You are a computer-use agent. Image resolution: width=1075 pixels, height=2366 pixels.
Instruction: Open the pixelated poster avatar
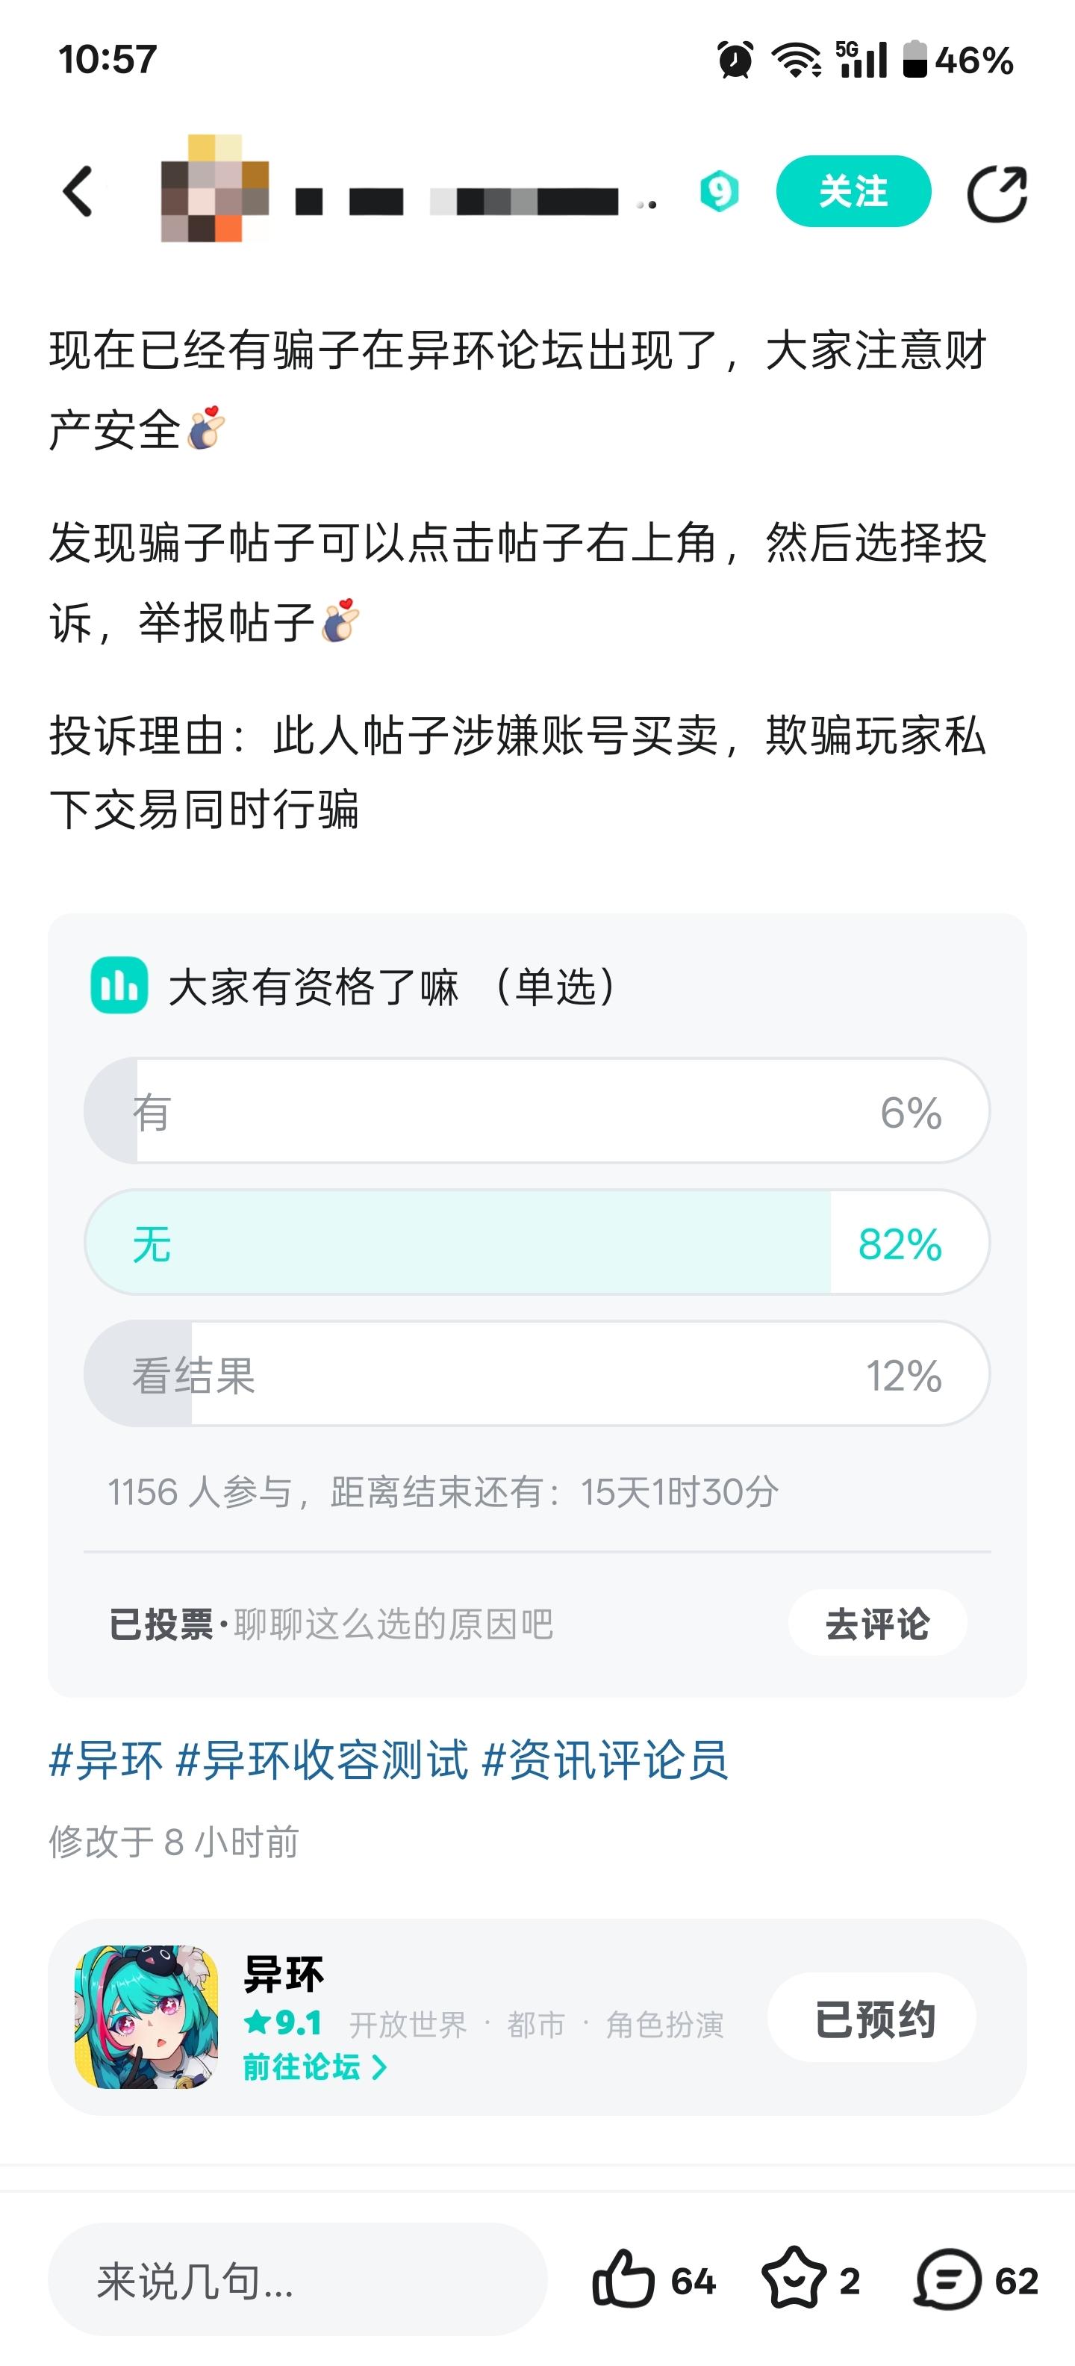pos(215,188)
